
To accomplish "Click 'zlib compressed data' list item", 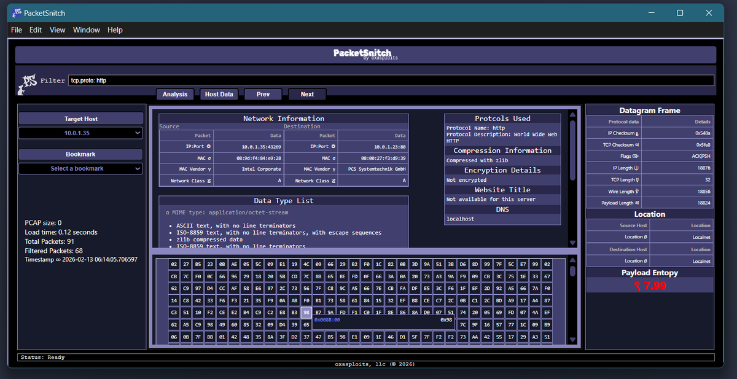I will tap(209, 240).
